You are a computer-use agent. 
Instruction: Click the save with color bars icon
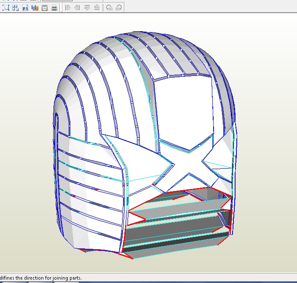pos(35,8)
